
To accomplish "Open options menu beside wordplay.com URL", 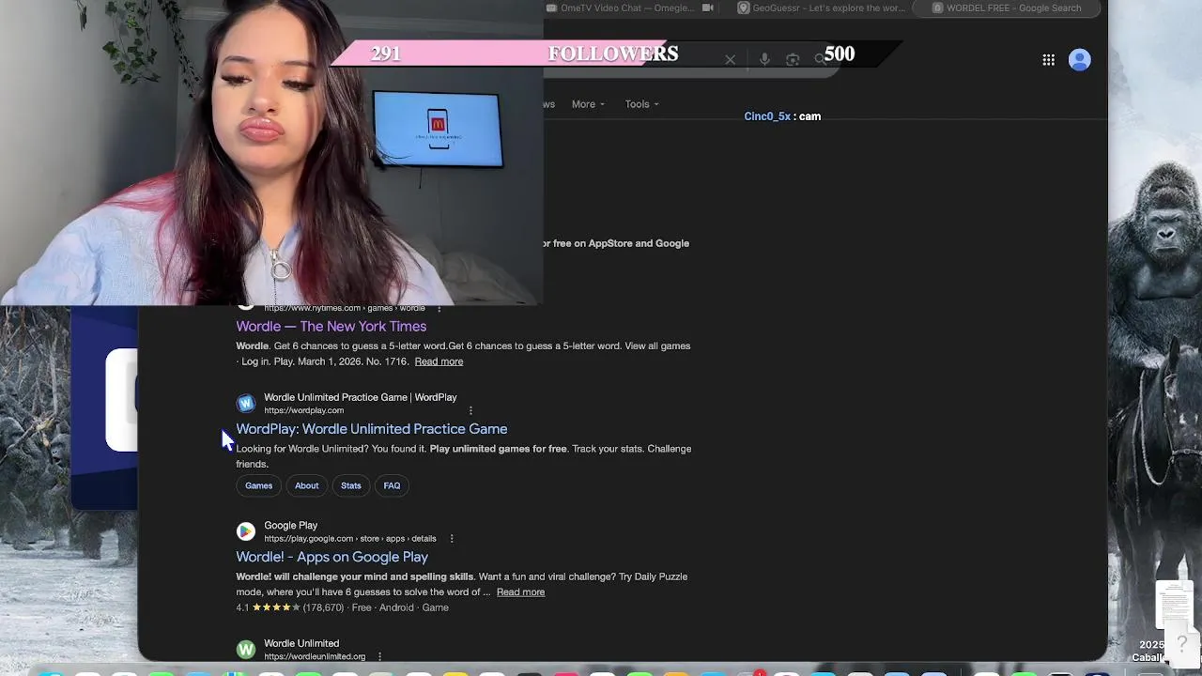I will [470, 410].
